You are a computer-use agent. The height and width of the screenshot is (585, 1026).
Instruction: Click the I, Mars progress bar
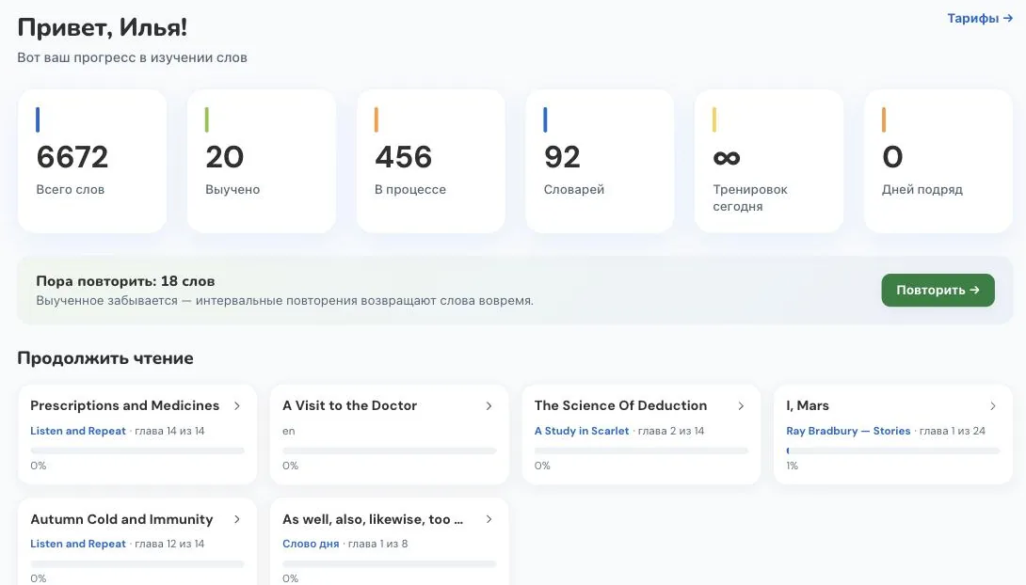(x=893, y=451)
